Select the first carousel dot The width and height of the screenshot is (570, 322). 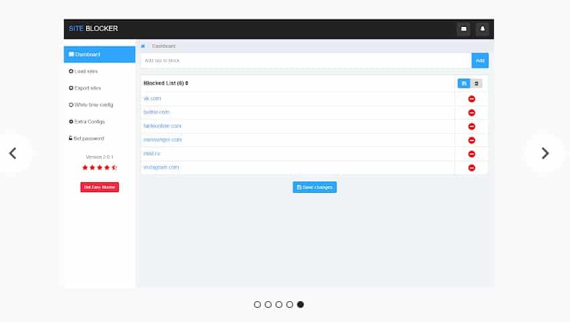click(257, 305)
